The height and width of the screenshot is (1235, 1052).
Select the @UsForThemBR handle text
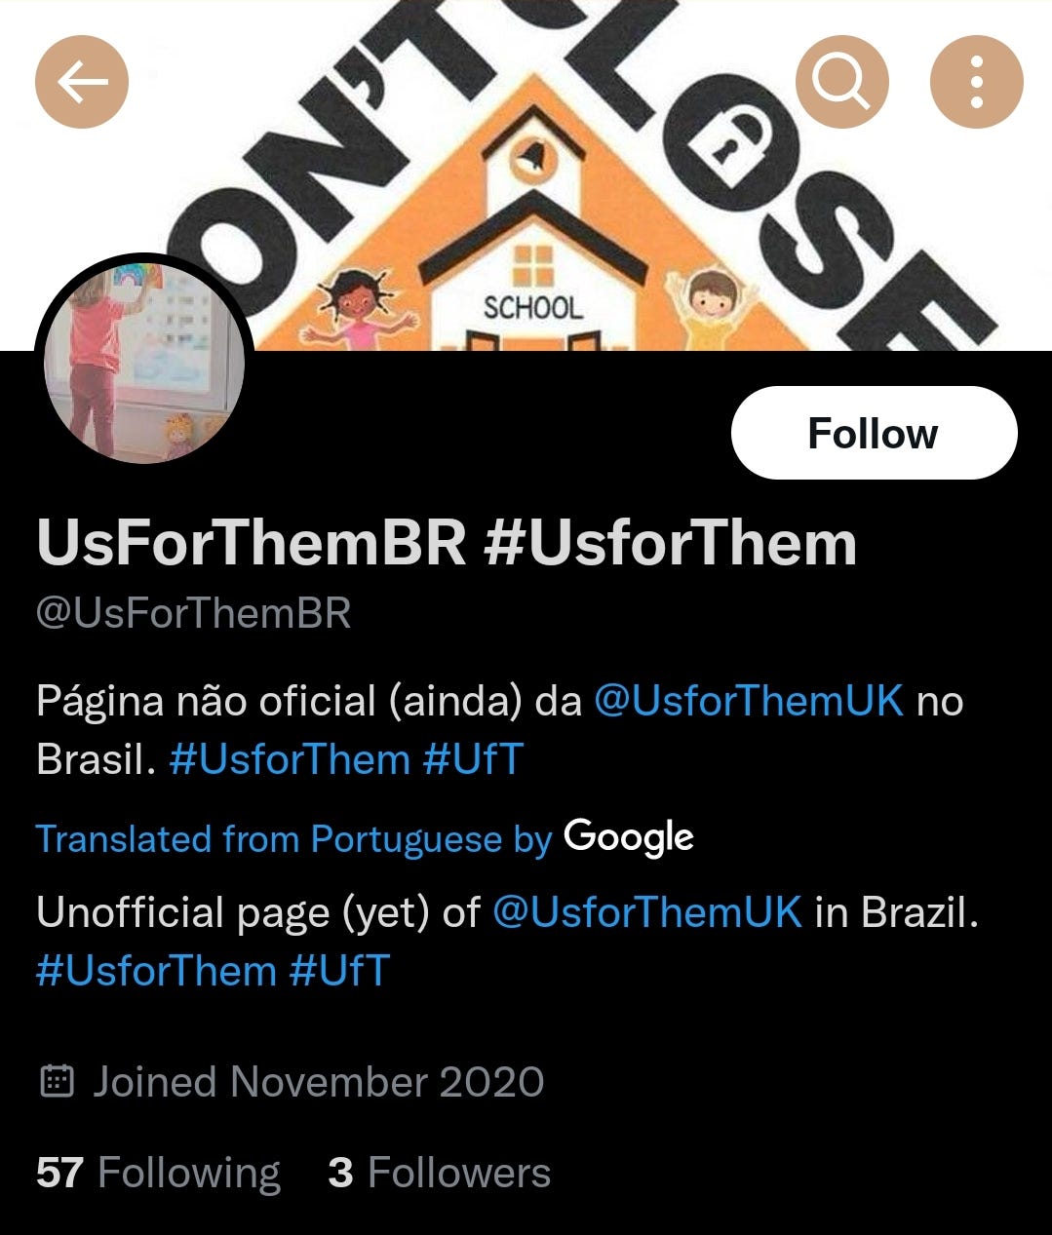(x=193, y=614)
